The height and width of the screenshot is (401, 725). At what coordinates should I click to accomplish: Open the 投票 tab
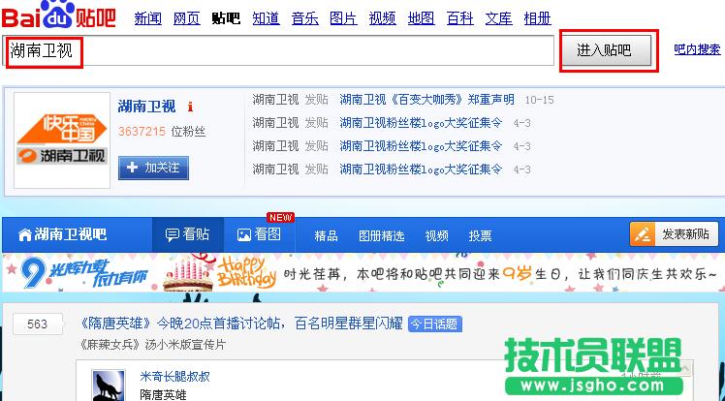pyautogui.click(x=480, y=235)
